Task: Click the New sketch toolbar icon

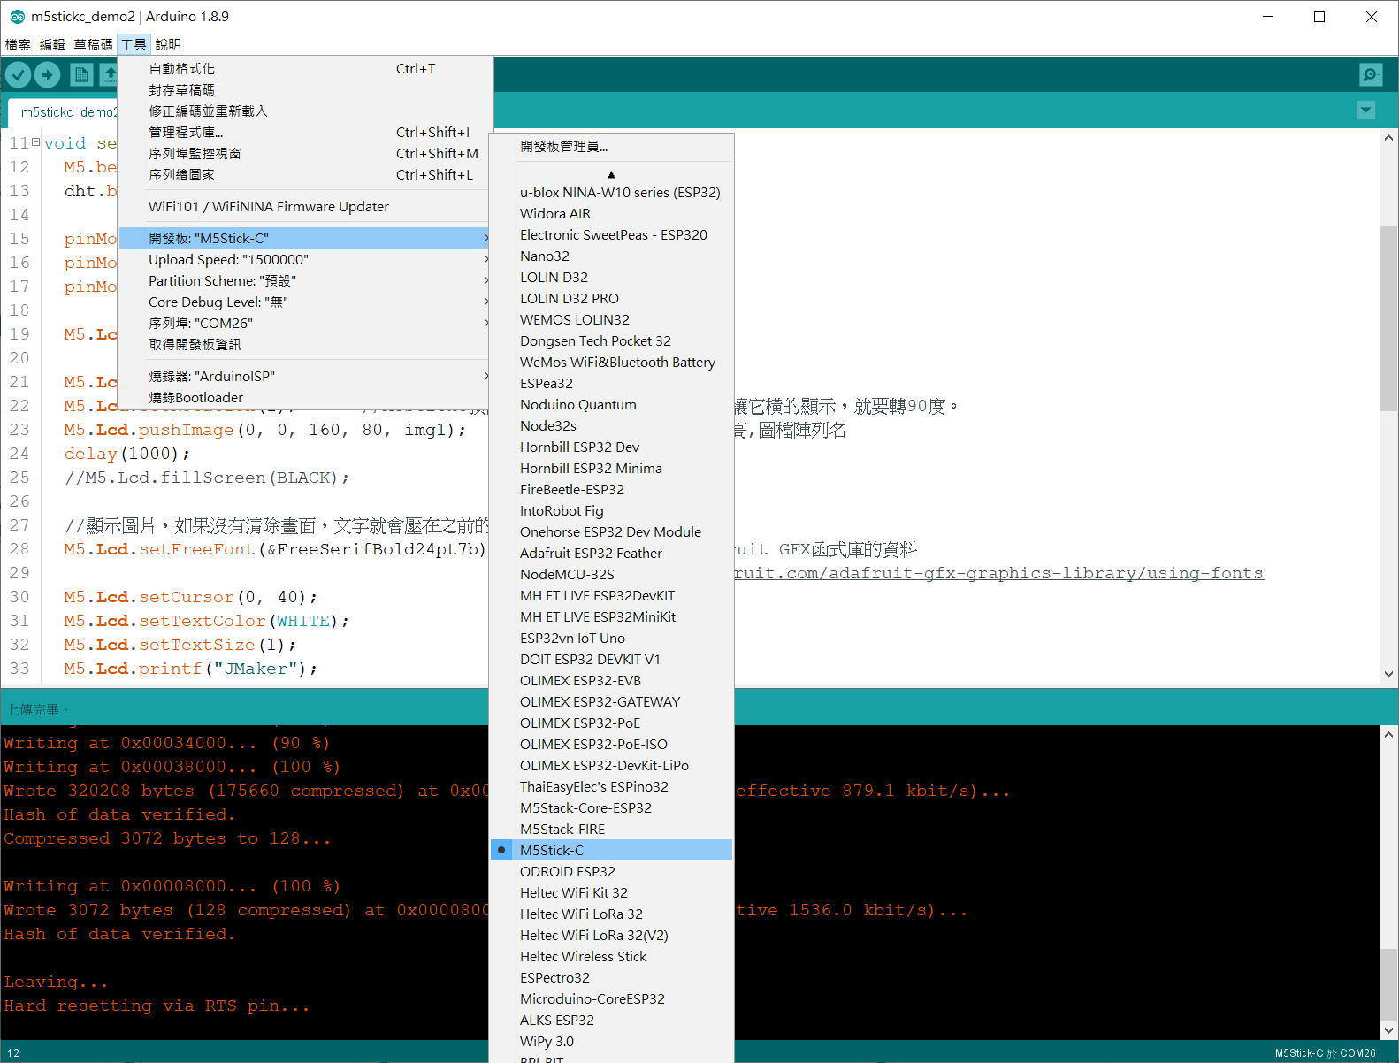Action: pos(81,75)
